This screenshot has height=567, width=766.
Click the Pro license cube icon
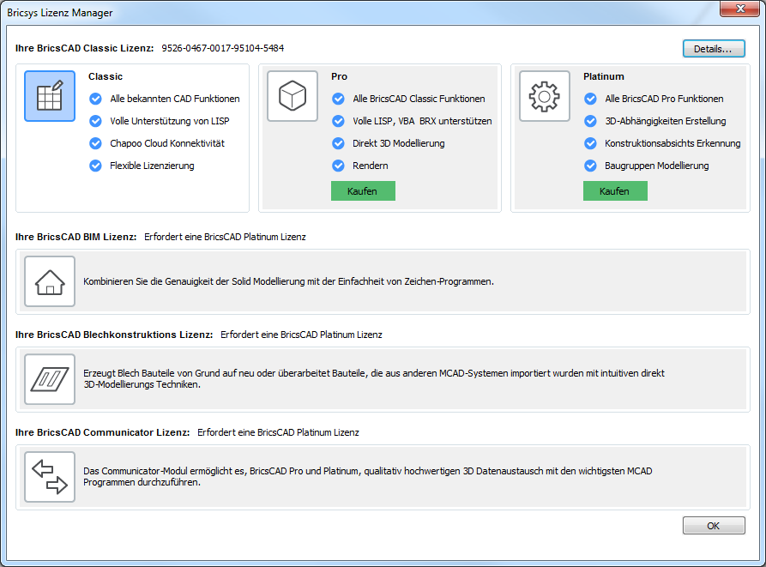(293, 96)
